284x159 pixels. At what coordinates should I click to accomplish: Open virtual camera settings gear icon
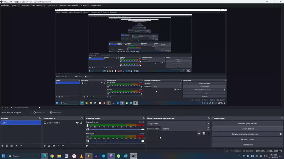coord(281,134)
